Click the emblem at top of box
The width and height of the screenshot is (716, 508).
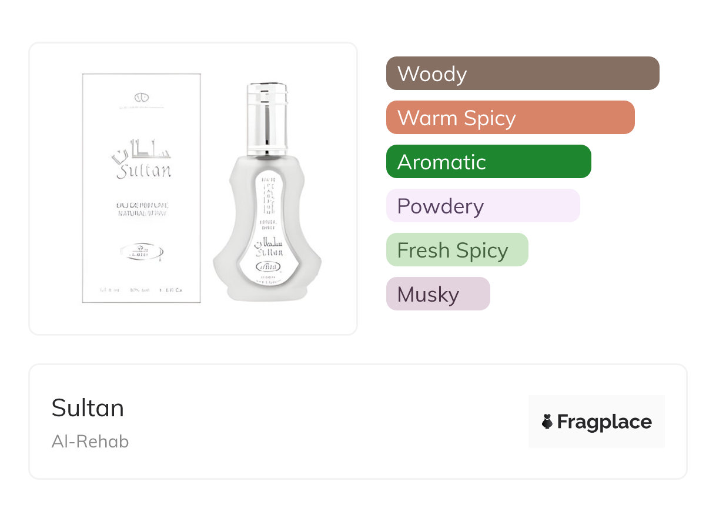(x=141, y=96)
